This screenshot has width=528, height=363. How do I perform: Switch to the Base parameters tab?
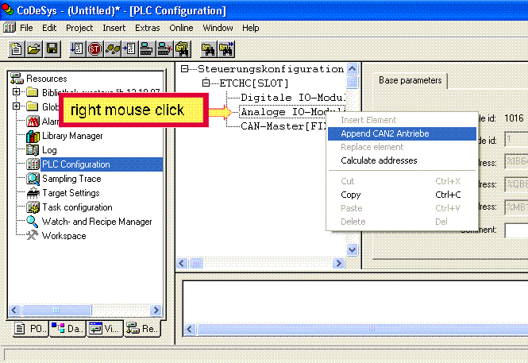(410, 81)
